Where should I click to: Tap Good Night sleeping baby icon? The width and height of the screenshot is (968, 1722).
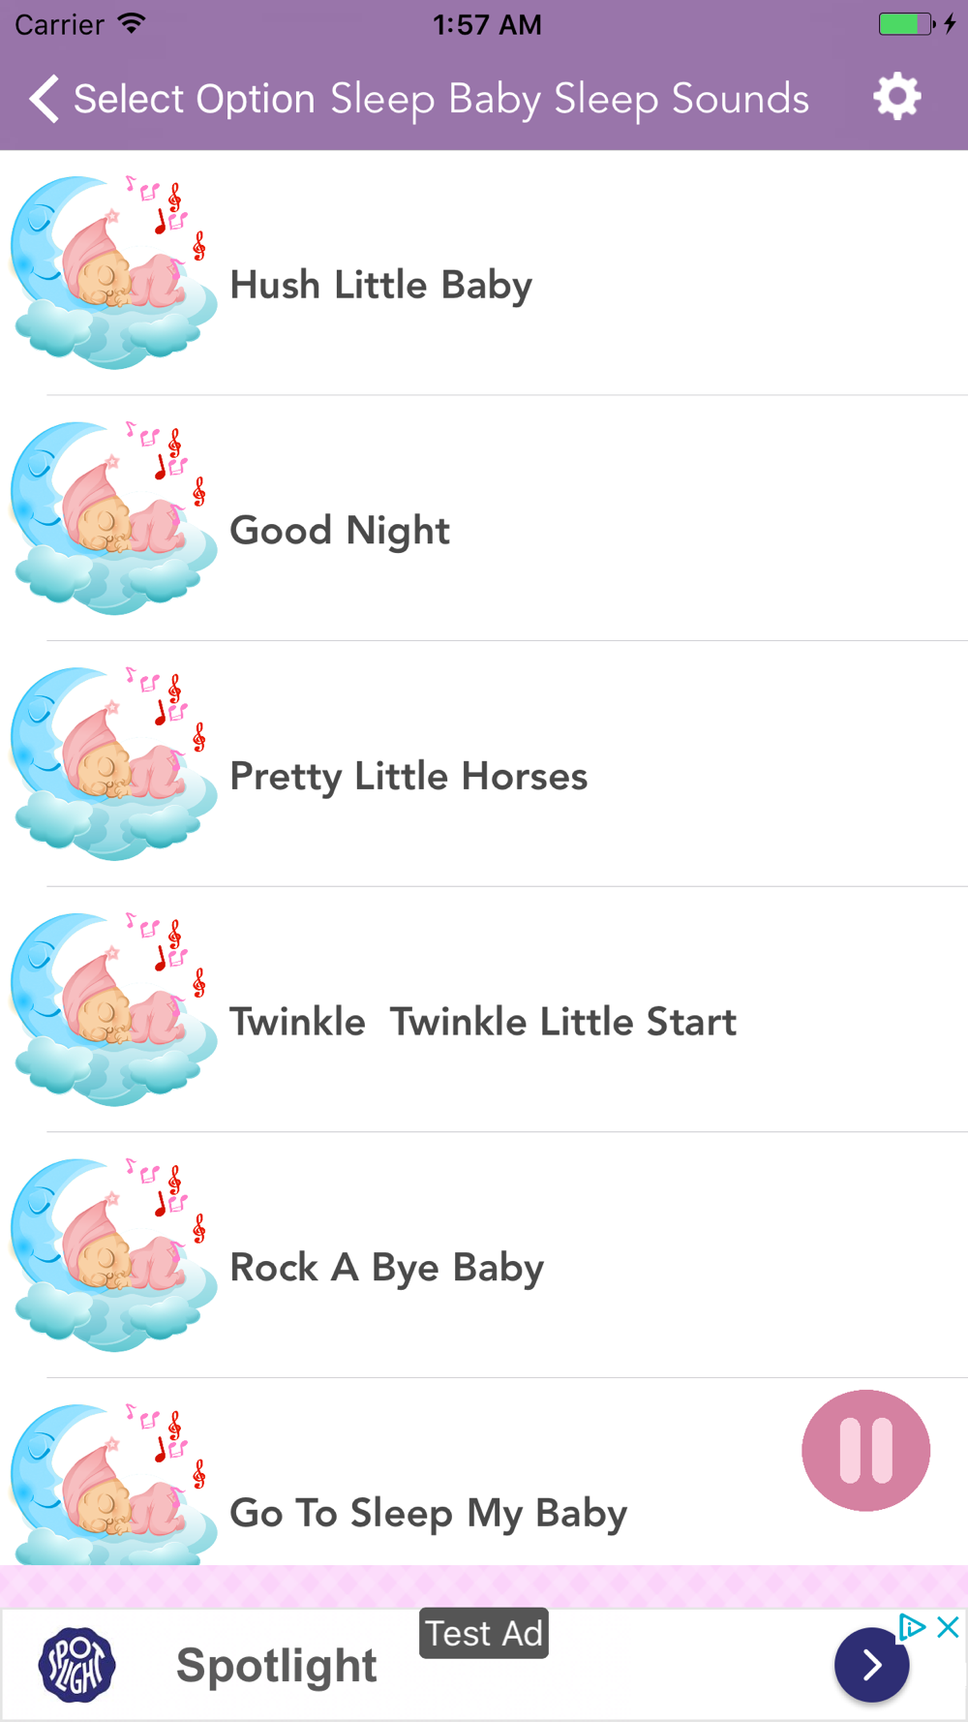113,518
